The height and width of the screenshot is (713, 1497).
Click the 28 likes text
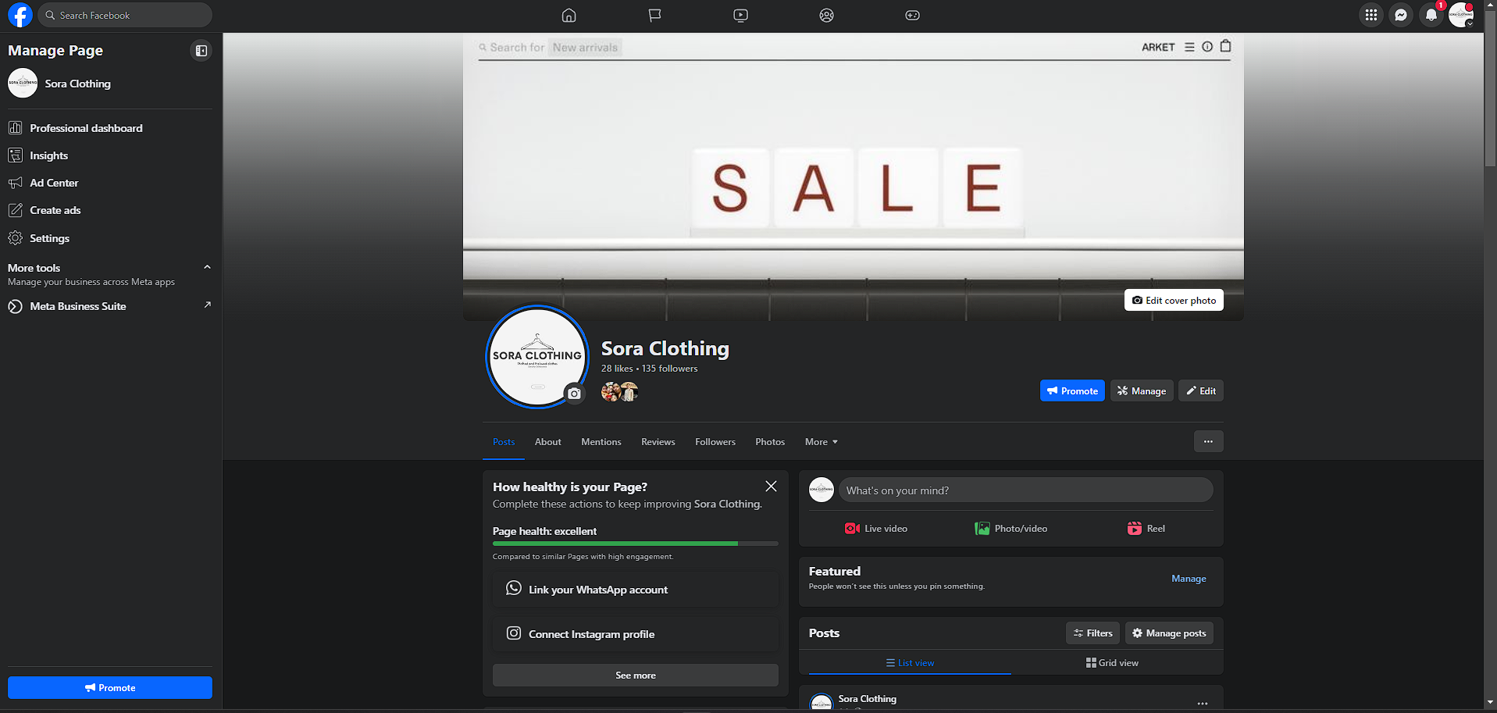click(617, 369)
